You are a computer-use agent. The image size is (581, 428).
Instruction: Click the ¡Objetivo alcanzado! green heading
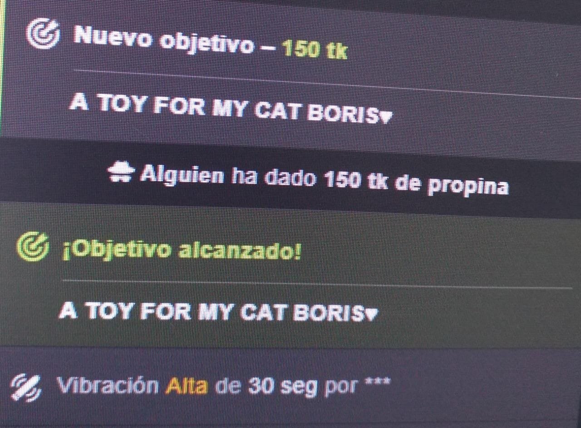[182, 251]
